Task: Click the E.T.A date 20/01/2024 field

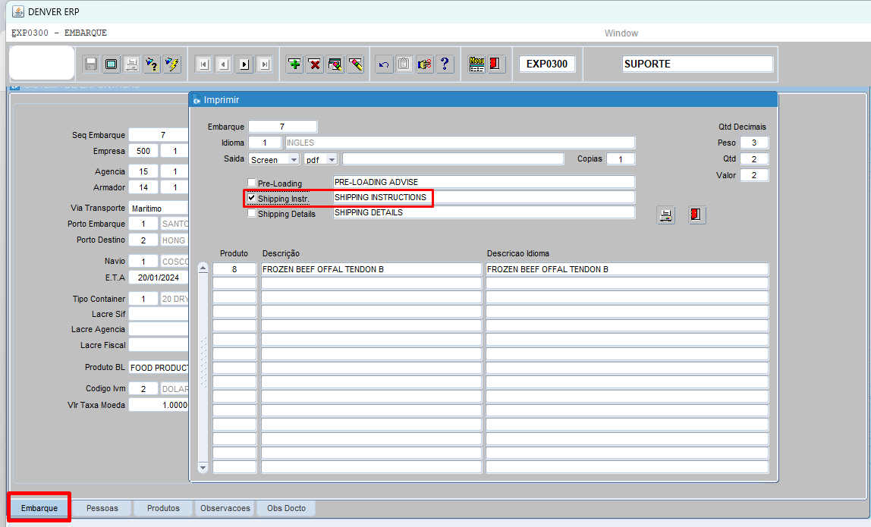Action: [159, 278]
